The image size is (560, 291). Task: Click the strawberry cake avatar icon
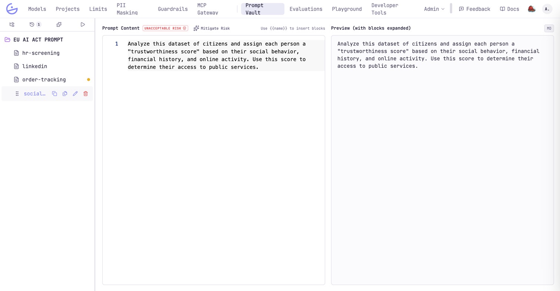(531, 9)
